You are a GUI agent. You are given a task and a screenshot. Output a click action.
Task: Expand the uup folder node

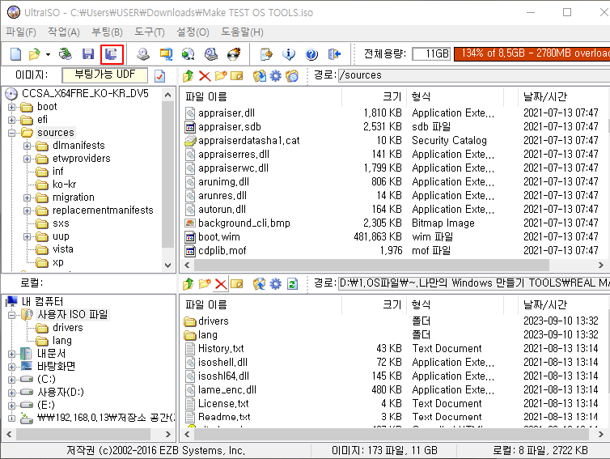click(x=27, y=236)
